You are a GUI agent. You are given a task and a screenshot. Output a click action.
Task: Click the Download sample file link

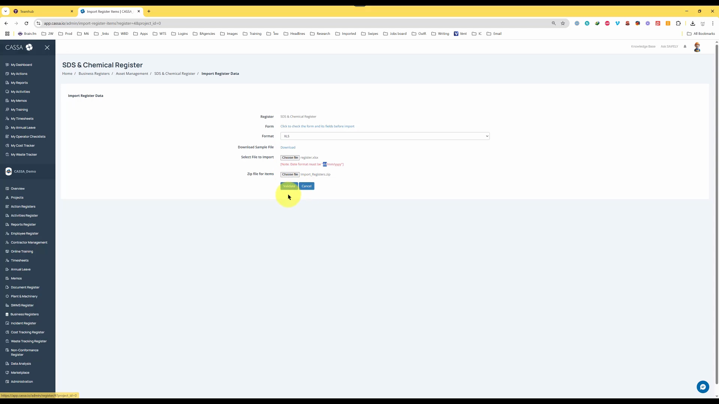(x=288, y=147)
